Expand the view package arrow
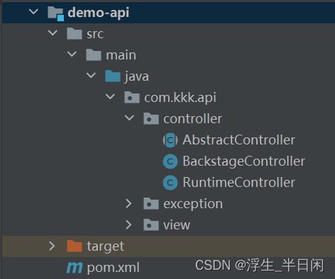 tap(128, 224)
